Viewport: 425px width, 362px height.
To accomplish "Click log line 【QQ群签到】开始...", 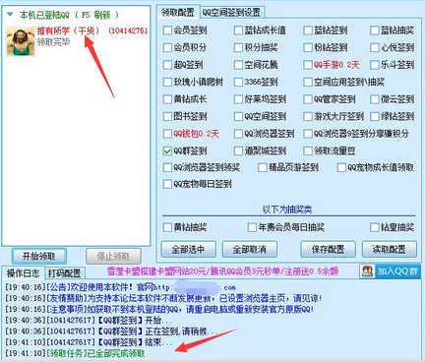I will (x=89, y=321).
